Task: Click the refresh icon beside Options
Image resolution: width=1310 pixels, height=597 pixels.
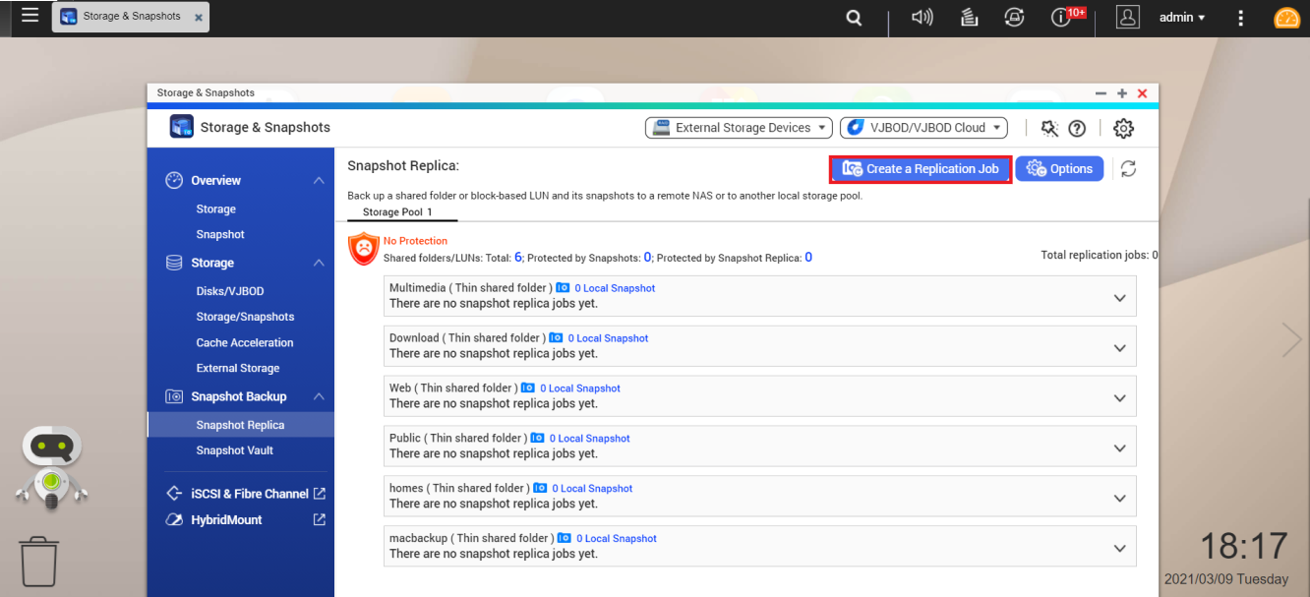Action: pos(1129,169)
